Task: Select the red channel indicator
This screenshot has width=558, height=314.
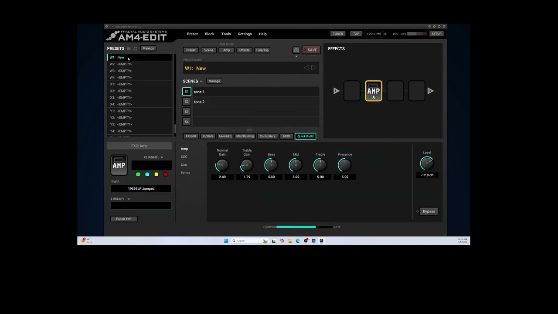Action: (x=166, y=174)
